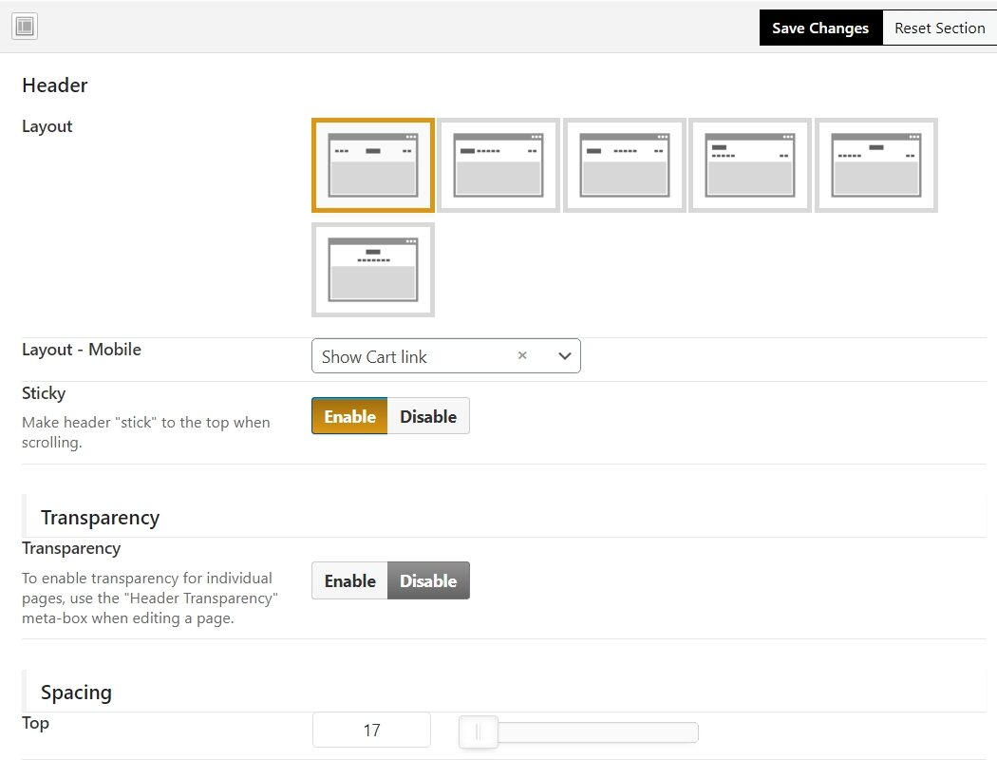Click the Transparency section heading

[101, 518]
